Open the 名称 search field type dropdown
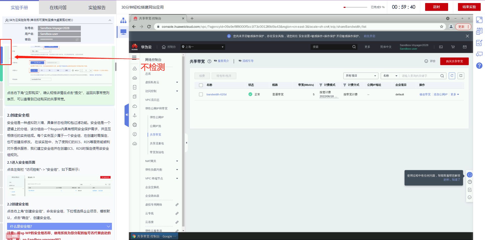 390,76
